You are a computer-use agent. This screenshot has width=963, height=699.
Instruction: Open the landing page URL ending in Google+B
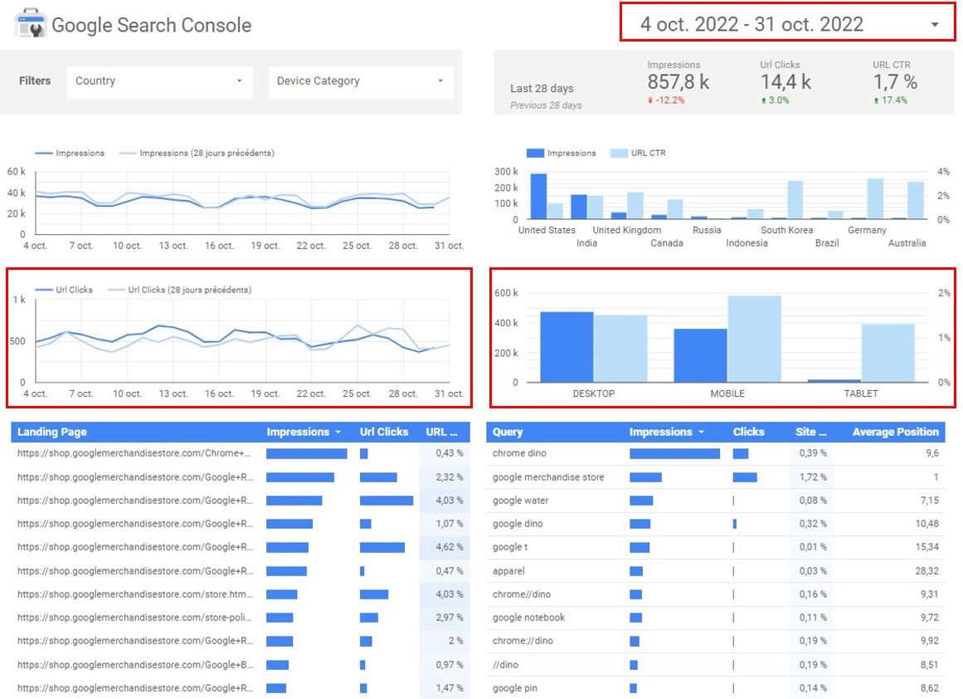tap(134, 665)
